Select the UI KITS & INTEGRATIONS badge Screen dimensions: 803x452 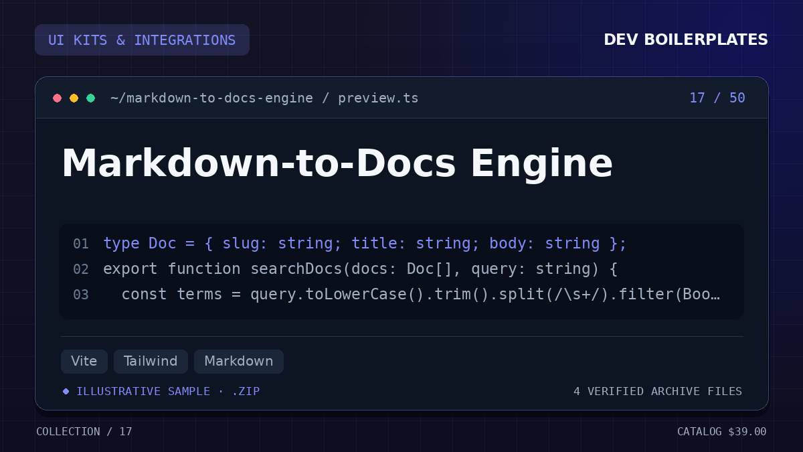click(x=142, y=40)
